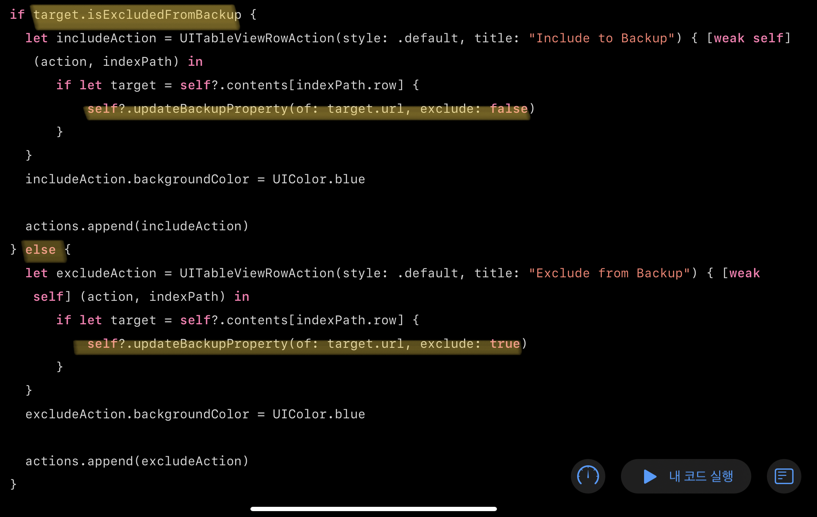Click includeAction.backgroundColor assignment line
The image size is (817, 517).
pyautogui.click(x=195, y=179)
